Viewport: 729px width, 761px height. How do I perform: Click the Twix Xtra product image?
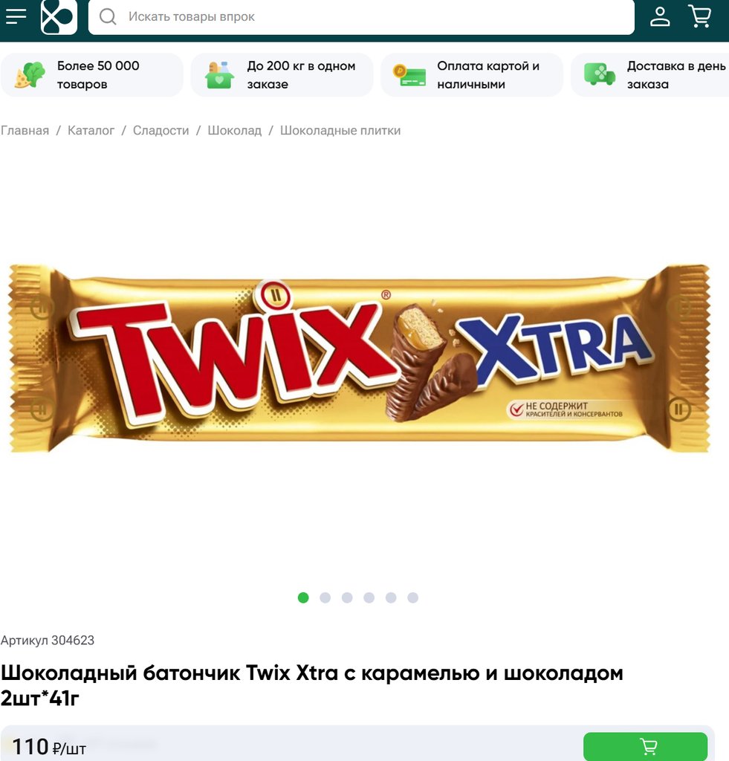pyautogui.click(x=359, y=358)
